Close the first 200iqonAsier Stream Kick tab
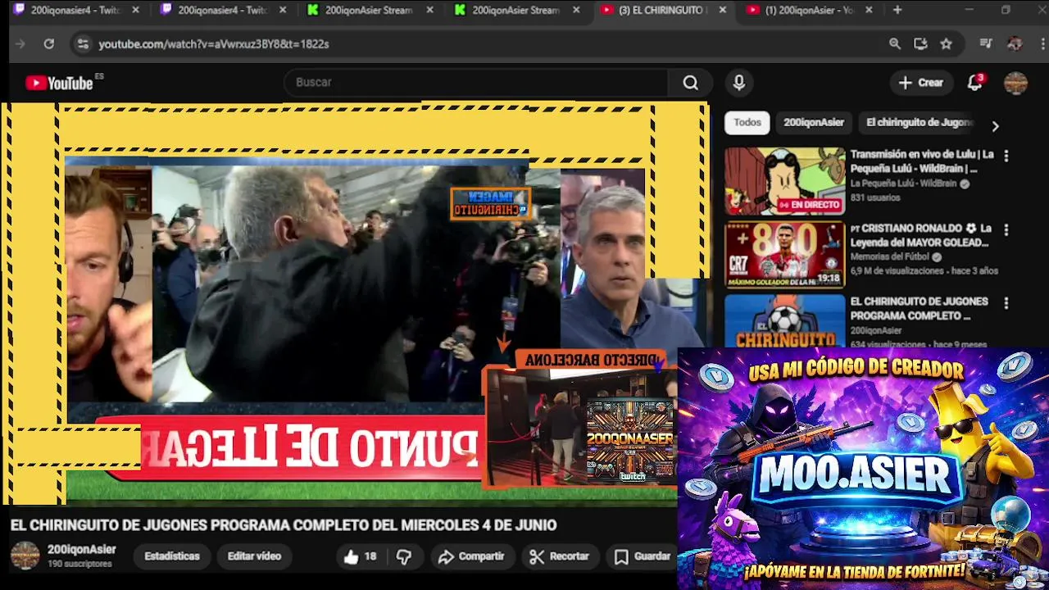The height and width of the screenshot is (590, 1049). (x=429, y=10)
